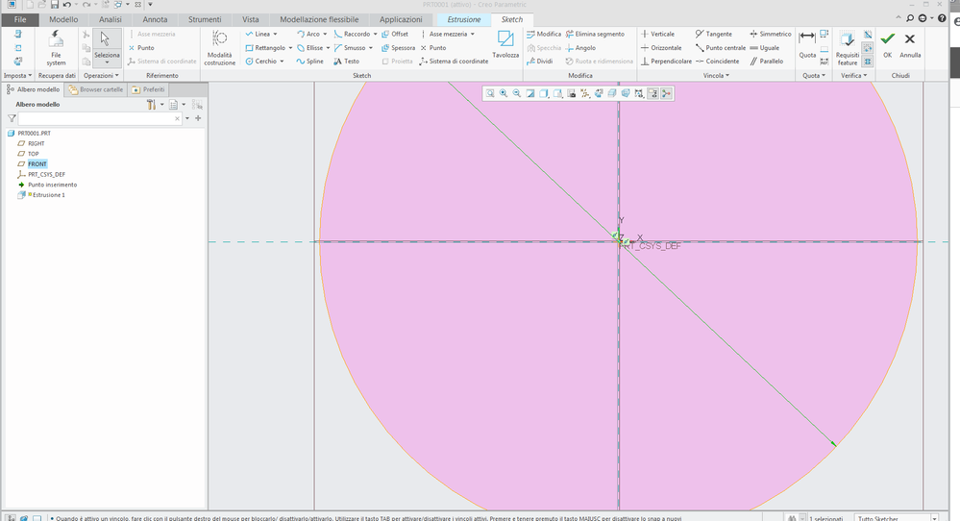Open the Modellazione flessibile tab
This screenshot has width=960, height=521.
pyautogui.click(x=319, y=19)
